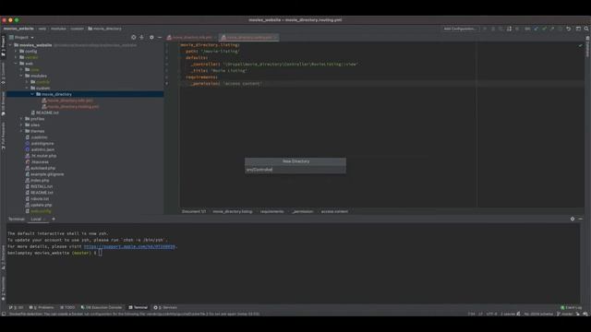
Task: Hide the Project panel with minus icon
Action: (x=160, y=37)
